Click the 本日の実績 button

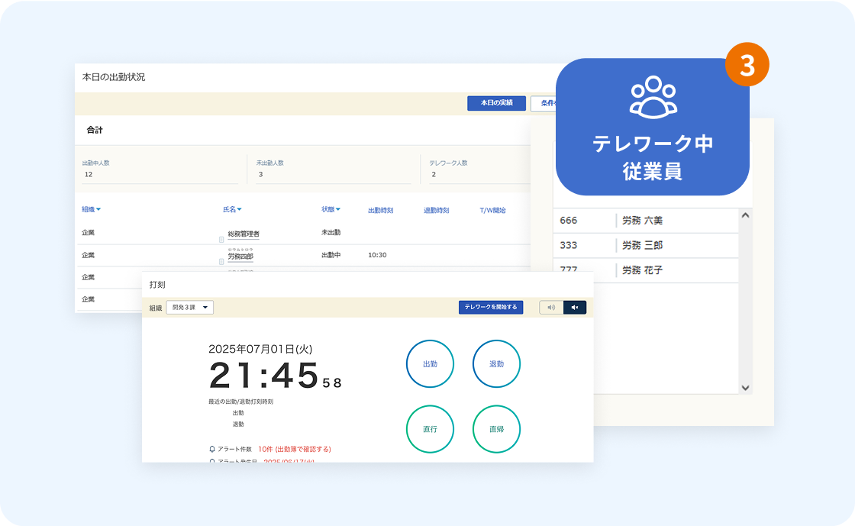(x=496, y=103)
